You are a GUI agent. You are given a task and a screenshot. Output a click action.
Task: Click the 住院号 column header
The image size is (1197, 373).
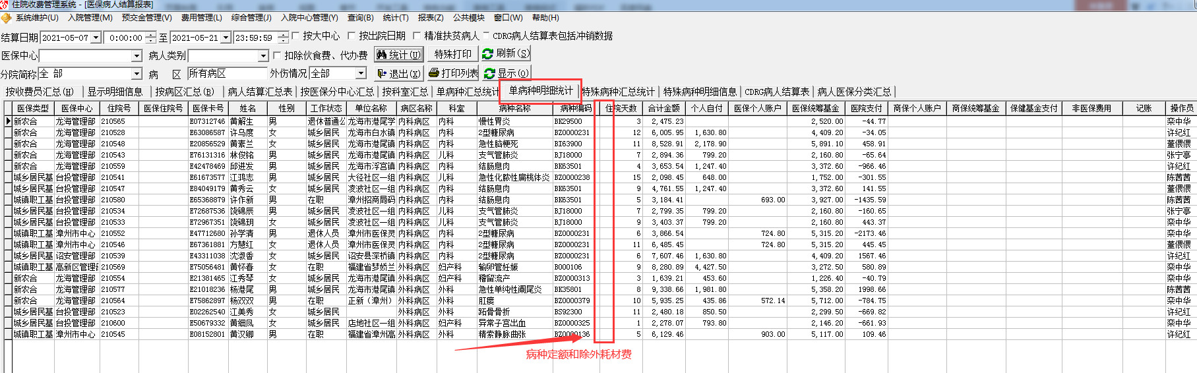click(119, 108)
